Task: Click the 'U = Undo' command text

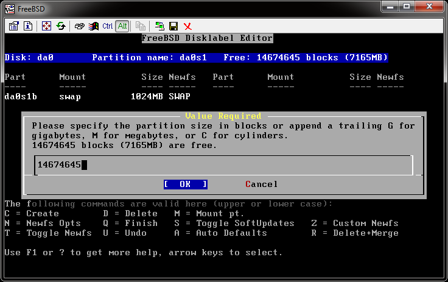Action: (125, 233)
